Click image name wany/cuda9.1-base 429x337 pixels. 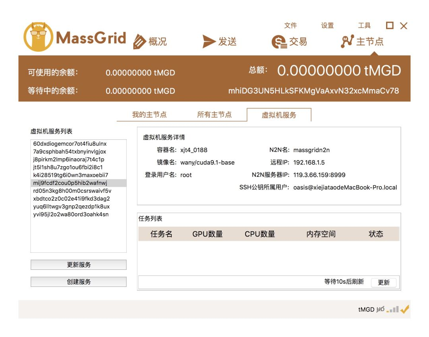tap(207, 163)
